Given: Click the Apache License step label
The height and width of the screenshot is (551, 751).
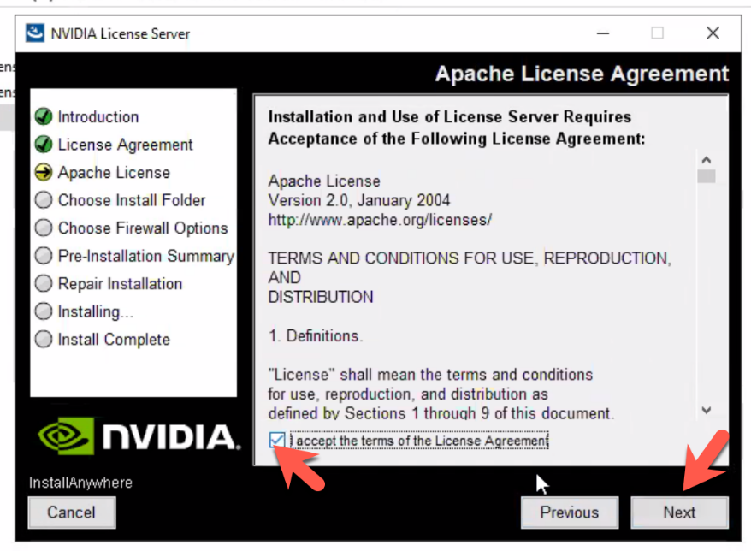Looking at the screenshot, I should pyautogui.click(x=114, y=173).
